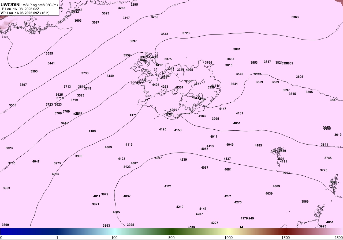The image size is (343, 240).
Task: Select the value 3117 on the map
Action: (x=126, y=18)
